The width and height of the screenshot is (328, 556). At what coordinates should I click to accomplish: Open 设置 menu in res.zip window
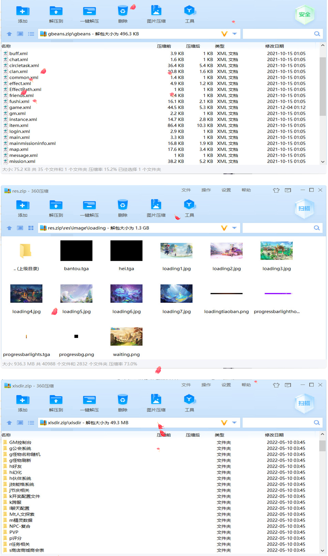pos(226,190)
